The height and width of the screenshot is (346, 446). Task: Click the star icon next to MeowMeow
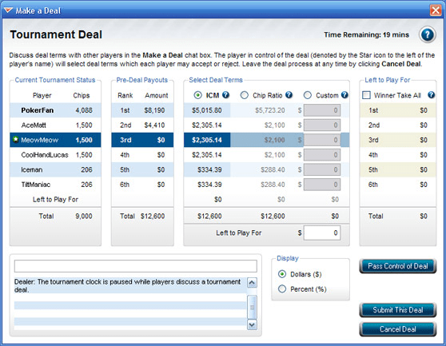[16, 140]
